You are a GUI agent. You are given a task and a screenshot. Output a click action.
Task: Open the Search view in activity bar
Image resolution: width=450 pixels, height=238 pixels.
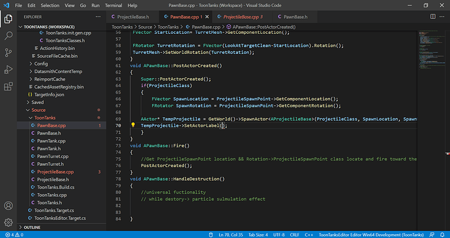pyautogui.click(x=8, y=36)
